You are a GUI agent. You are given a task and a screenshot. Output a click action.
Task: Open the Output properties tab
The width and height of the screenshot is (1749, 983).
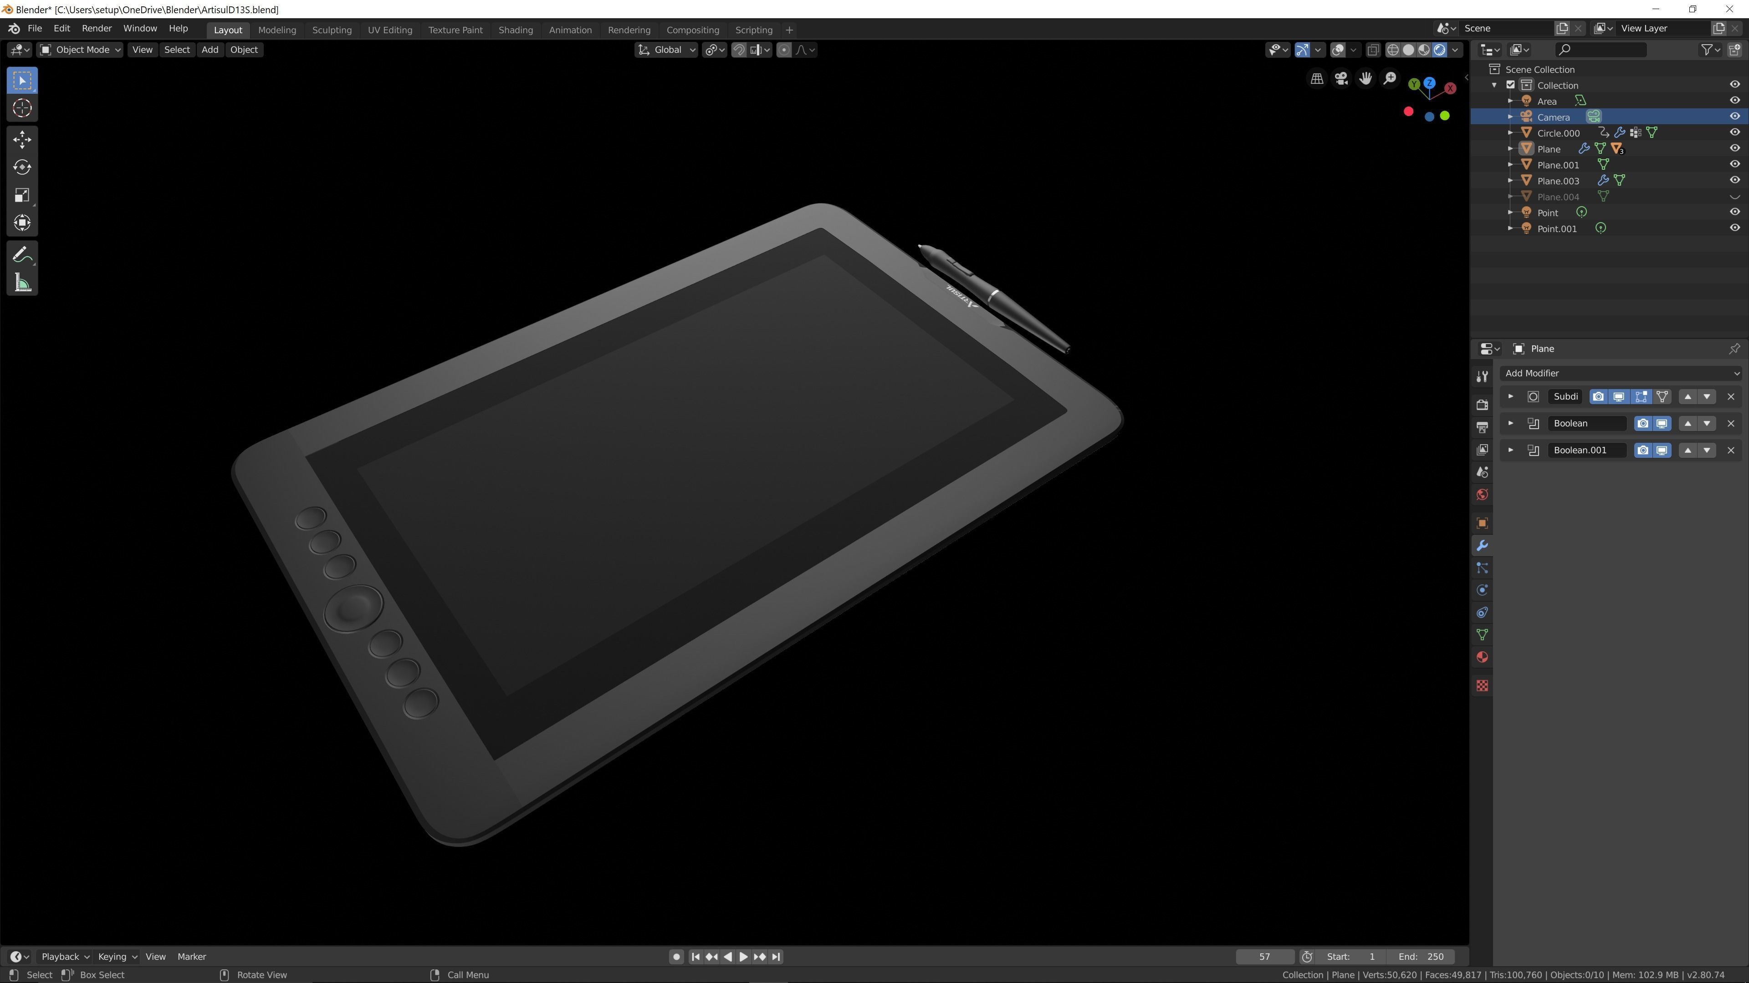1482,427
